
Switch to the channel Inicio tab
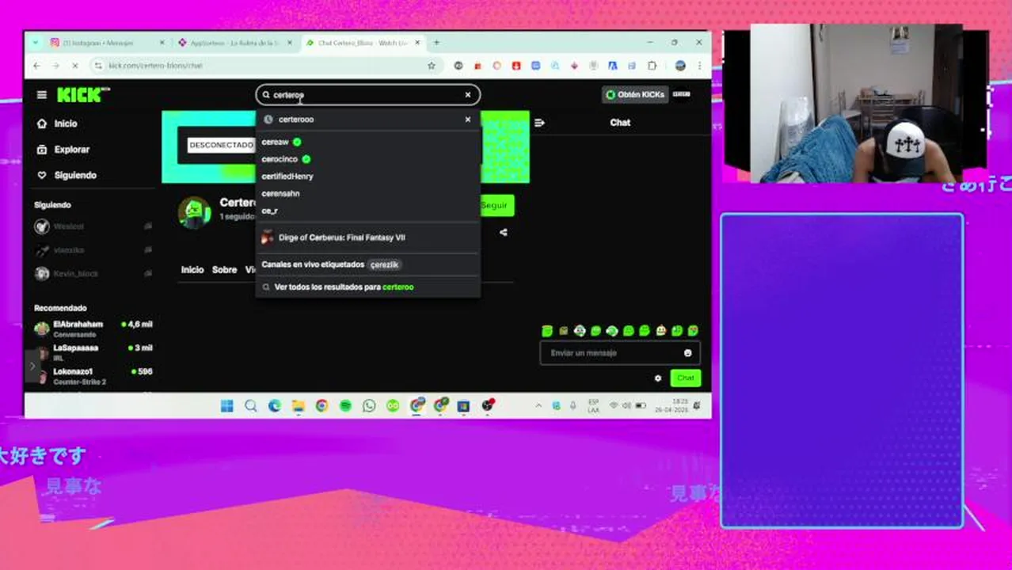coord(192,270)
